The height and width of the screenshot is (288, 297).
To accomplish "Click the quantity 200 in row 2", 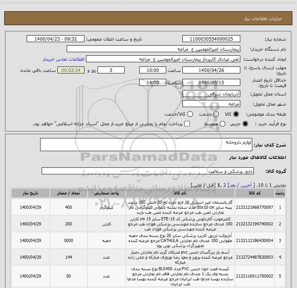I will 68,224.
